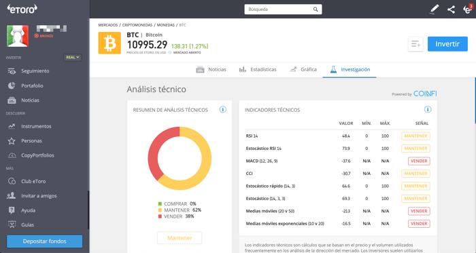Viewport: 476px width, 253px height.
Task: Click the MANTENER 62% legend entry
Action: [x=180, y=210]
